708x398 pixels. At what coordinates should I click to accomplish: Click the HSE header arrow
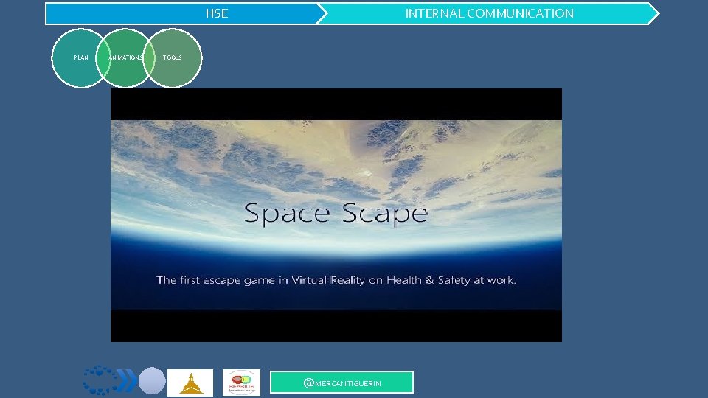pyautogui.click(x=186, y=13)
